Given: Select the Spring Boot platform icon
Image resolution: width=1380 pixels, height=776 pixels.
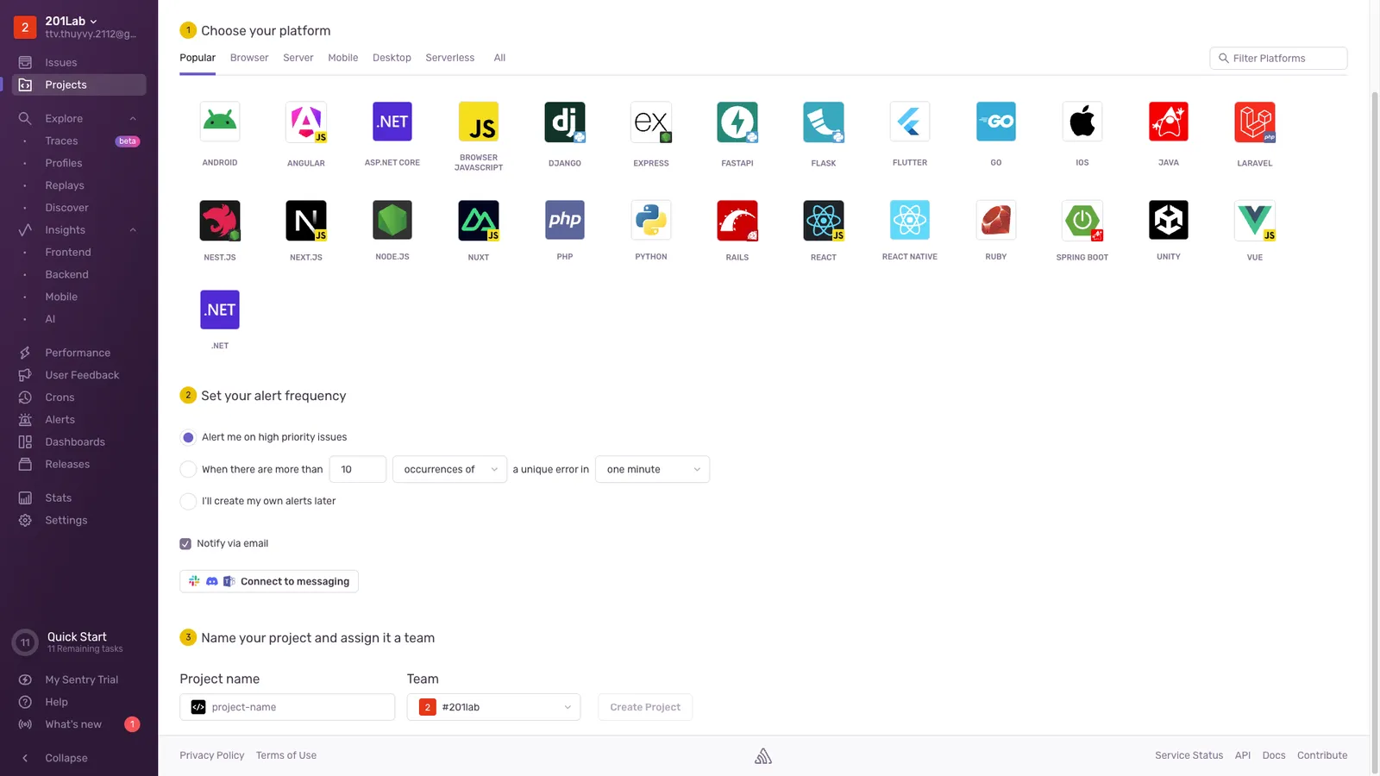Looking at the screenshot, I should [1082, 220].
